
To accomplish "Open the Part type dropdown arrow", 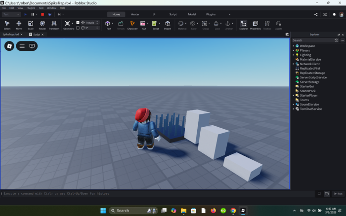I will pyautogui.click(x=113, y=23).
